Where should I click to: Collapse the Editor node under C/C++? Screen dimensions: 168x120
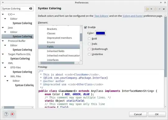5,19
